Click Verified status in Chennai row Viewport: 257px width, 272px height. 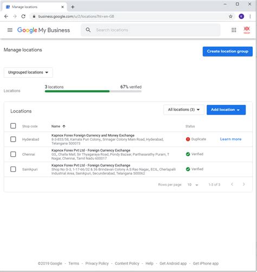click(197, 154)
